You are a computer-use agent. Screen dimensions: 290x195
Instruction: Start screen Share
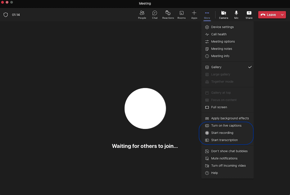249,15
